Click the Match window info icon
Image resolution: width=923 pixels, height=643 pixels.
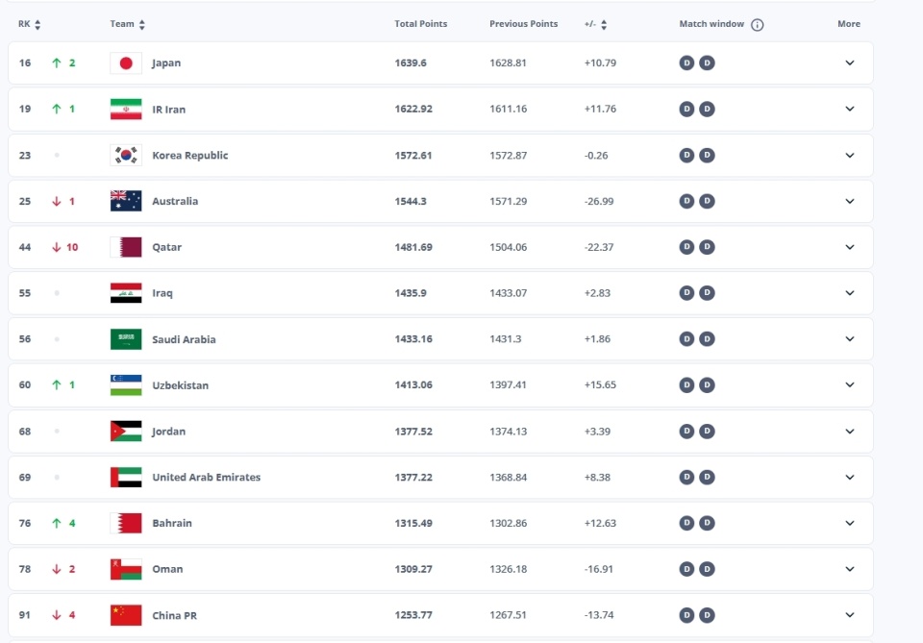(x=758, y=25)
